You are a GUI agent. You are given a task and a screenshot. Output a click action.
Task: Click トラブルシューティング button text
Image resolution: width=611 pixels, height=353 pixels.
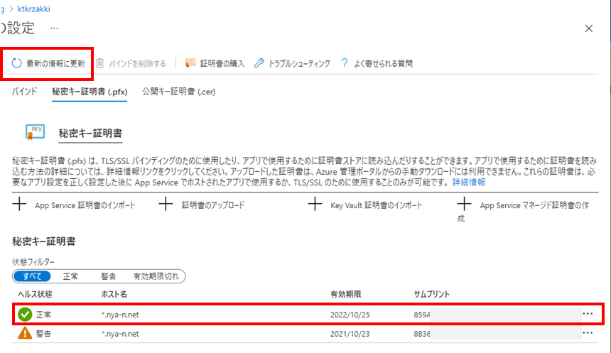pyautogui.click(x=299, y=63)
